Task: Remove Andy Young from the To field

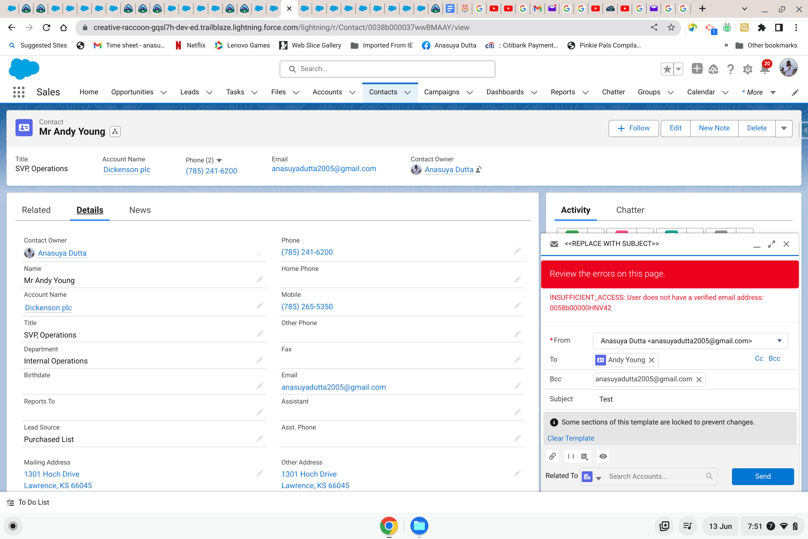Action: point(651,360)
